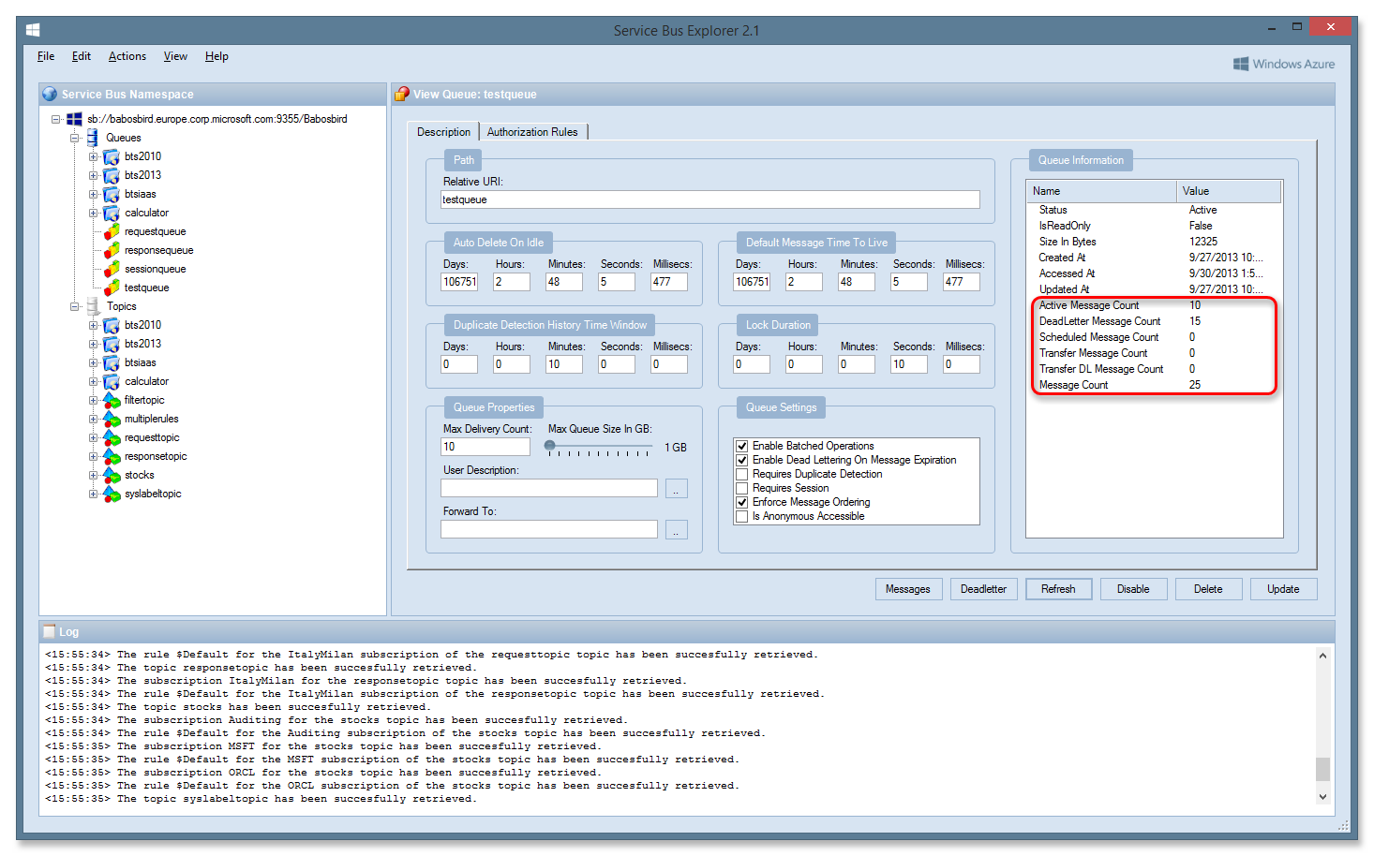Click the bts2013 queue icon under Queues
Image resolution: width=1374 pixels, height=856 pixels.
112,176
